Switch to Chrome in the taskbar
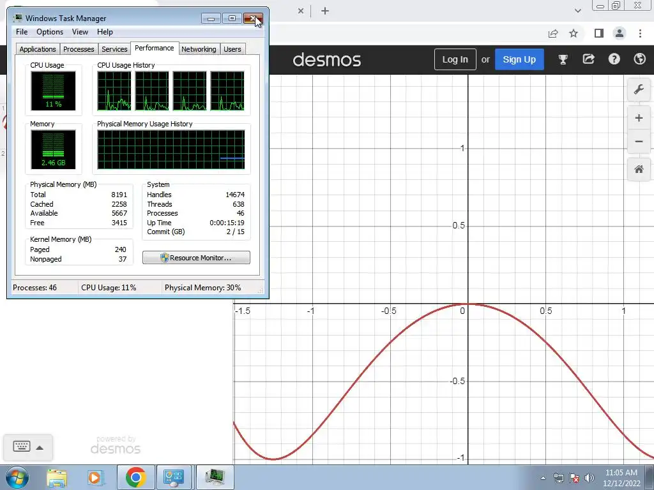The image size is (654, 490). 135,477
